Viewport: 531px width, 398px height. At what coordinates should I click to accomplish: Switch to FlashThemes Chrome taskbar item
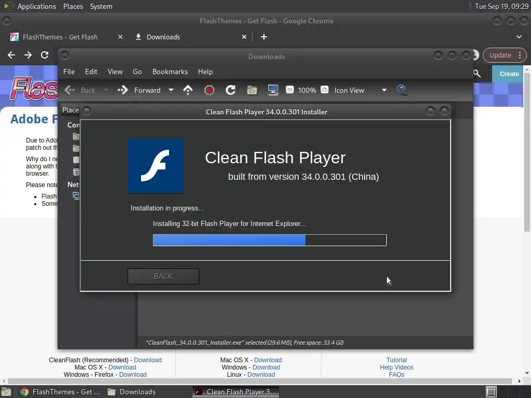point(61,392)
